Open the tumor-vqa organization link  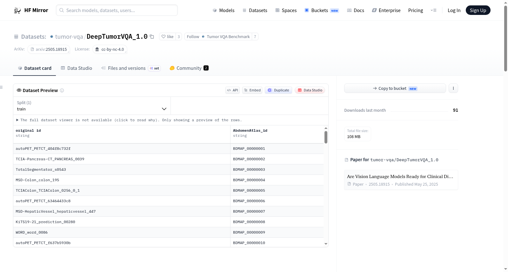69,37
